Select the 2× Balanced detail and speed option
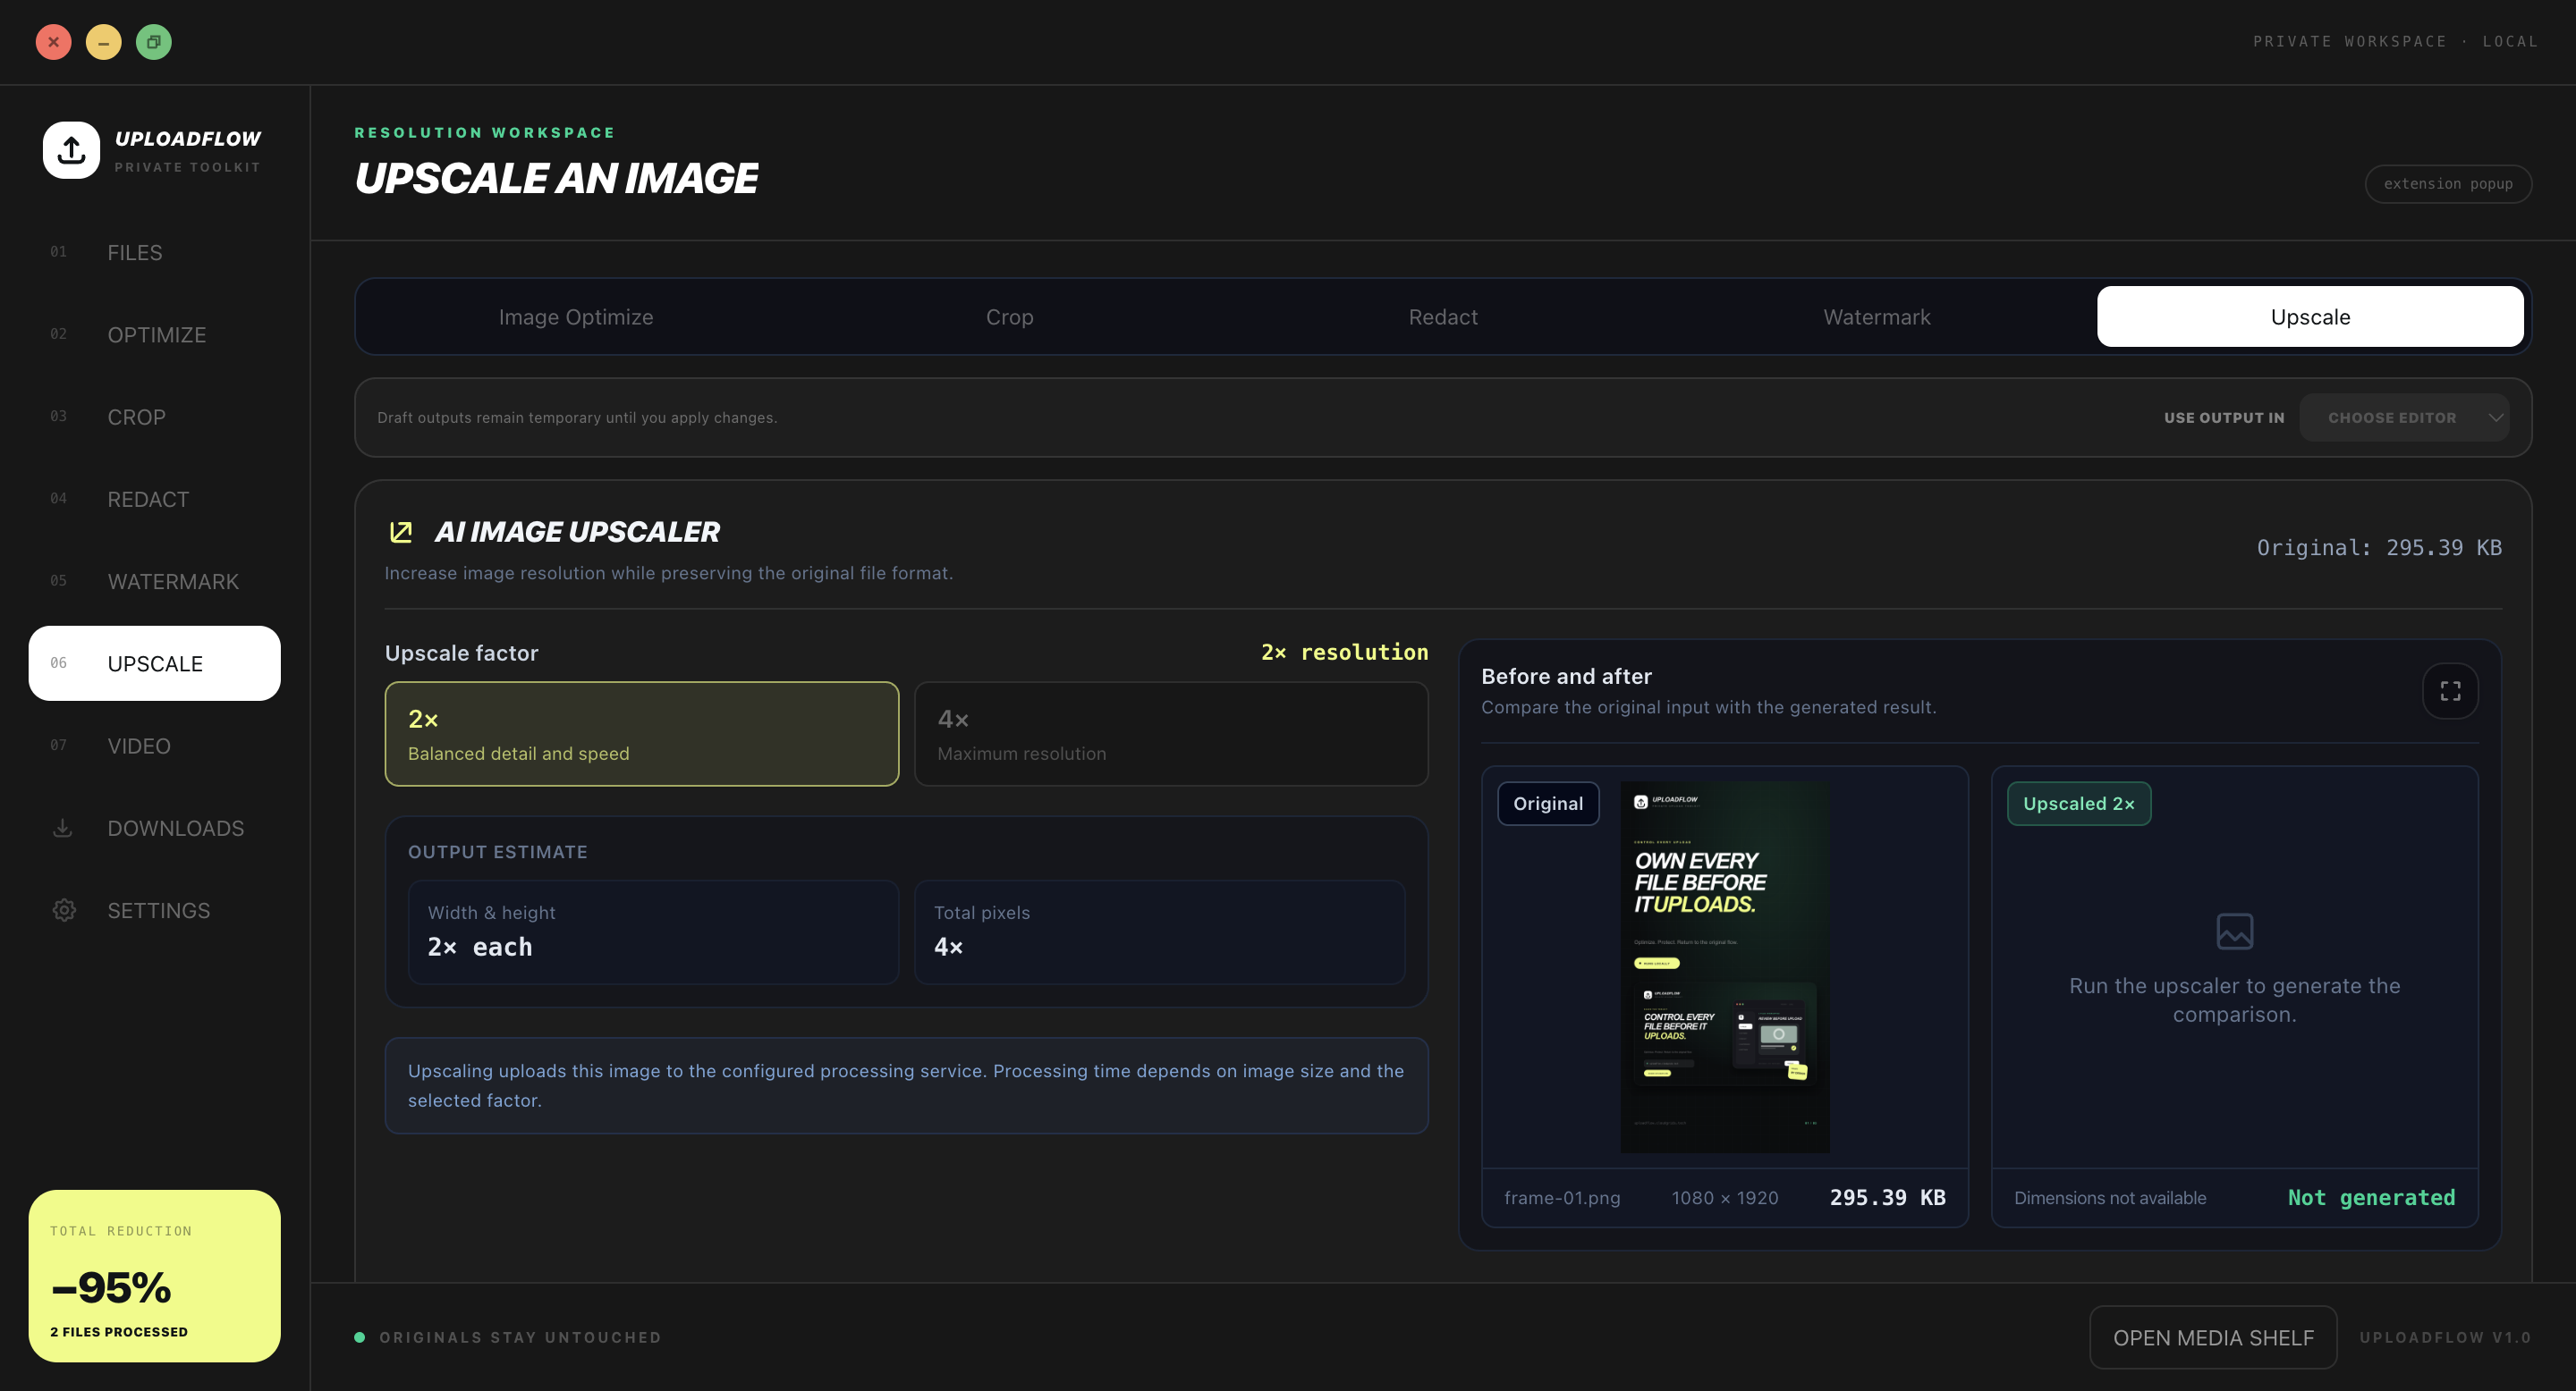Image resolution: width=2576 pixels, height=1391 pixels. 642,733
